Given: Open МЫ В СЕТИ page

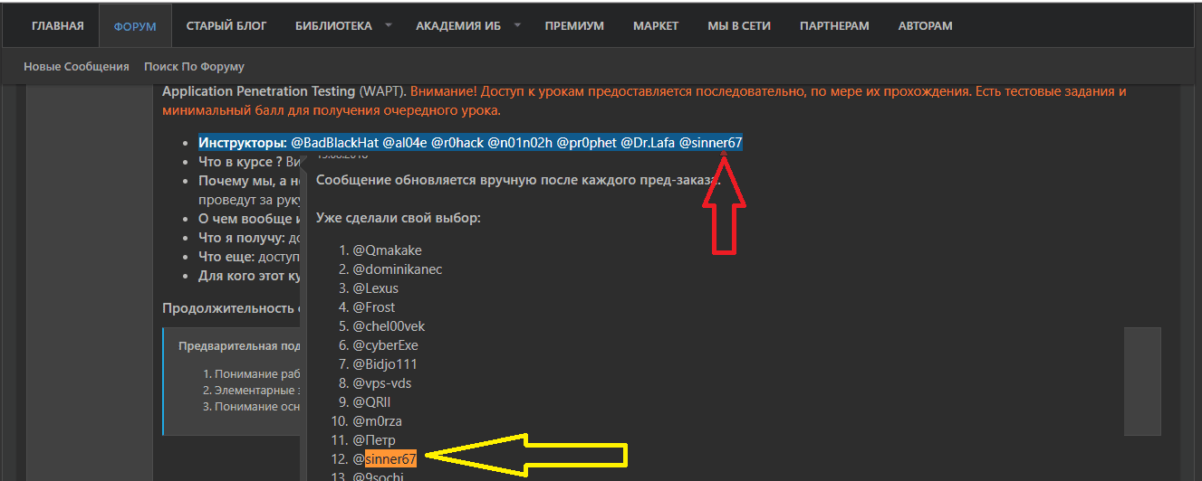Looking at the screenshot, I should 739,26.
